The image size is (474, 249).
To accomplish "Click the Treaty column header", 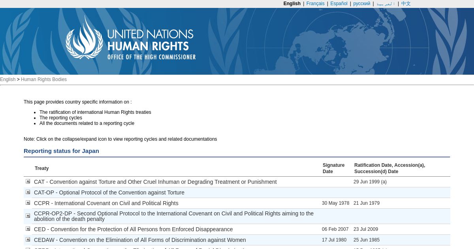I will [42, 168].
